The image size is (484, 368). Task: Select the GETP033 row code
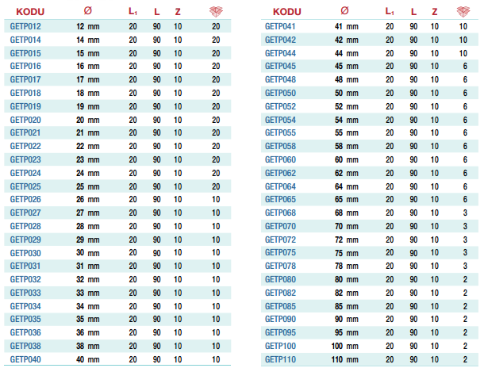tap(25, 293)
